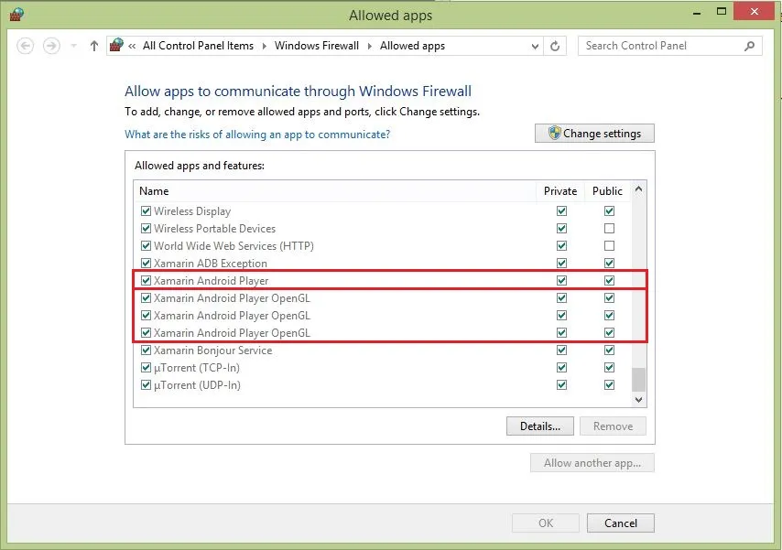Click the list scrollbar thumb
Image resolution: width=782 pixels, height=550 pixels.
pos(638,380)
